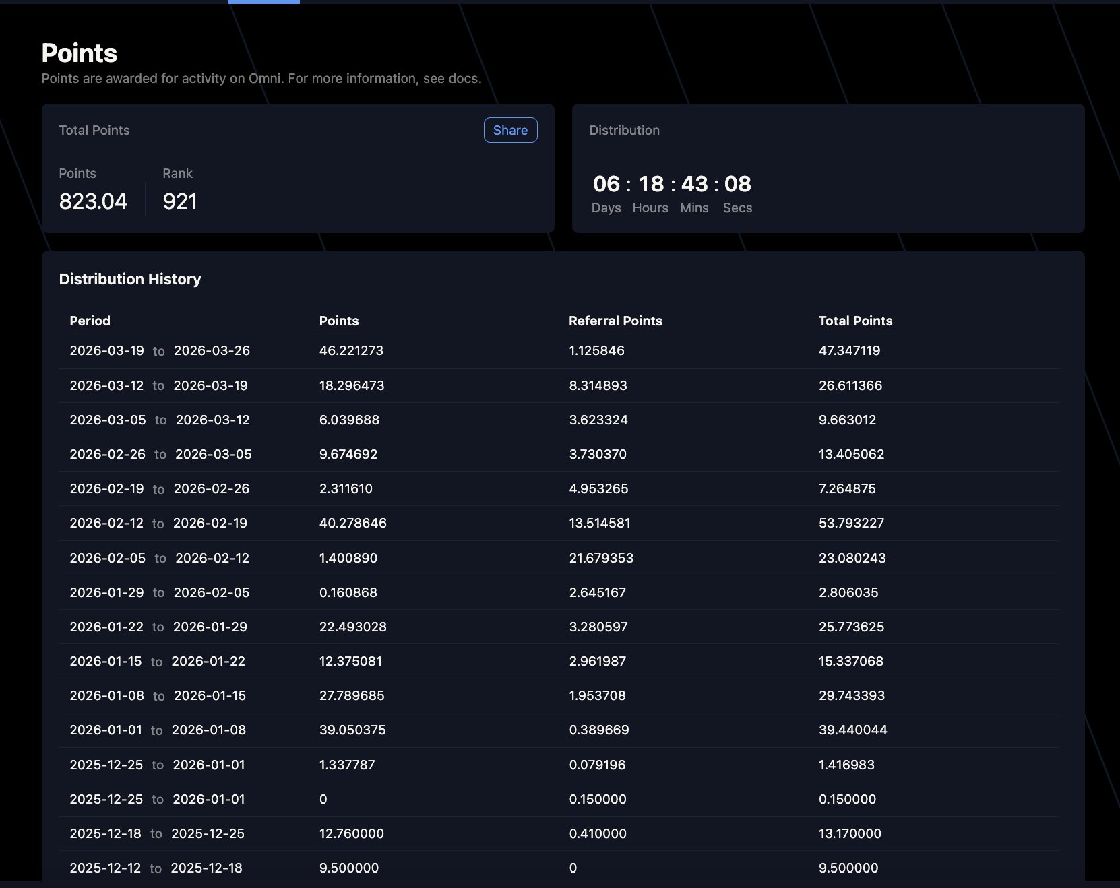Click the 46.221273 points cell
This screenshot has width=1120, height=888.
pos(351,351)
